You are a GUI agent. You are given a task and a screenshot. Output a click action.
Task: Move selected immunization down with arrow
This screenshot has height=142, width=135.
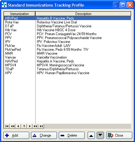click(100, 135)
